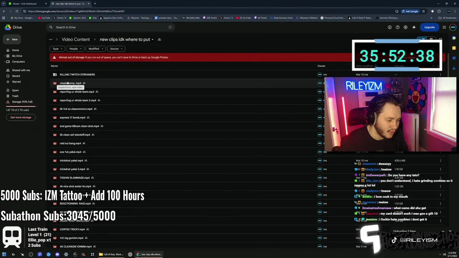Click the browser address bar URL
The width and height of the screenshot is (459, 258).
76,11
